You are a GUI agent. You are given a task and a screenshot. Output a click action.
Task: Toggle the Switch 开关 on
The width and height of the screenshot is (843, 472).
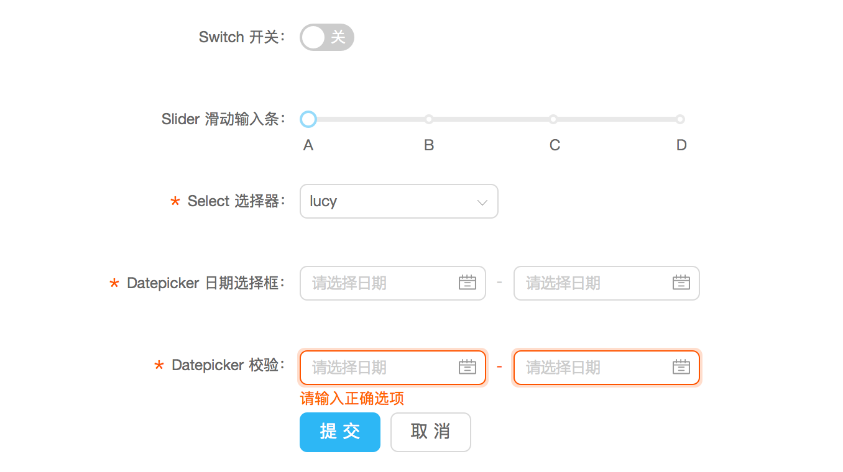[327, 37]
